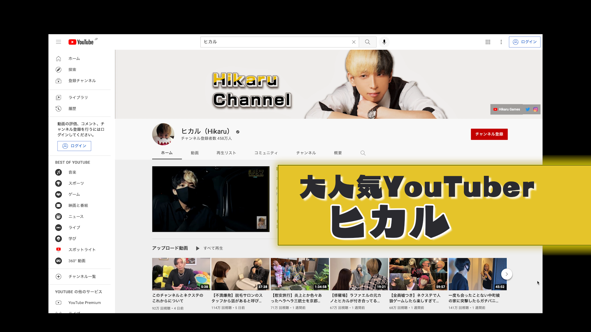The width and height of the screenshot is (591, 332).
Task: Open the Twitter link on banner
Action: pyautogui.click(x=528, y=109)
